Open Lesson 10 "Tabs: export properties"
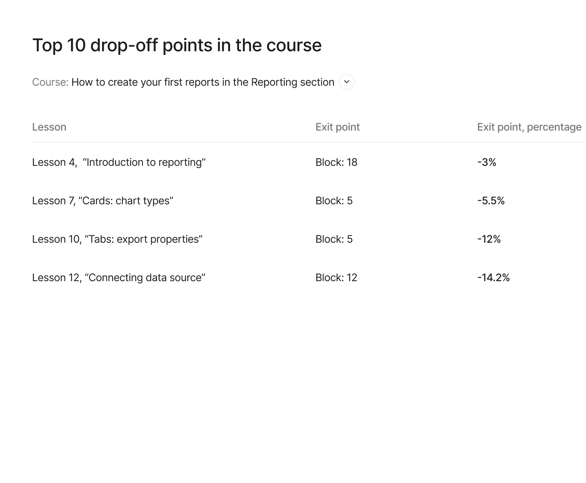Viewport: 586px width, 483px height. pos(117,239)
